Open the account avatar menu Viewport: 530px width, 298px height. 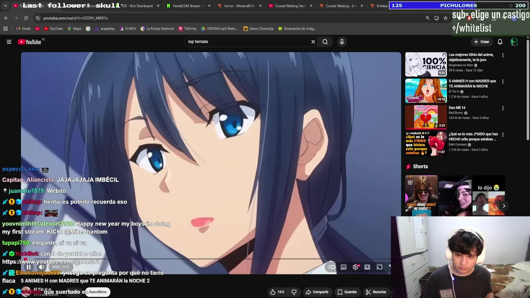click(x=514, y=42)
